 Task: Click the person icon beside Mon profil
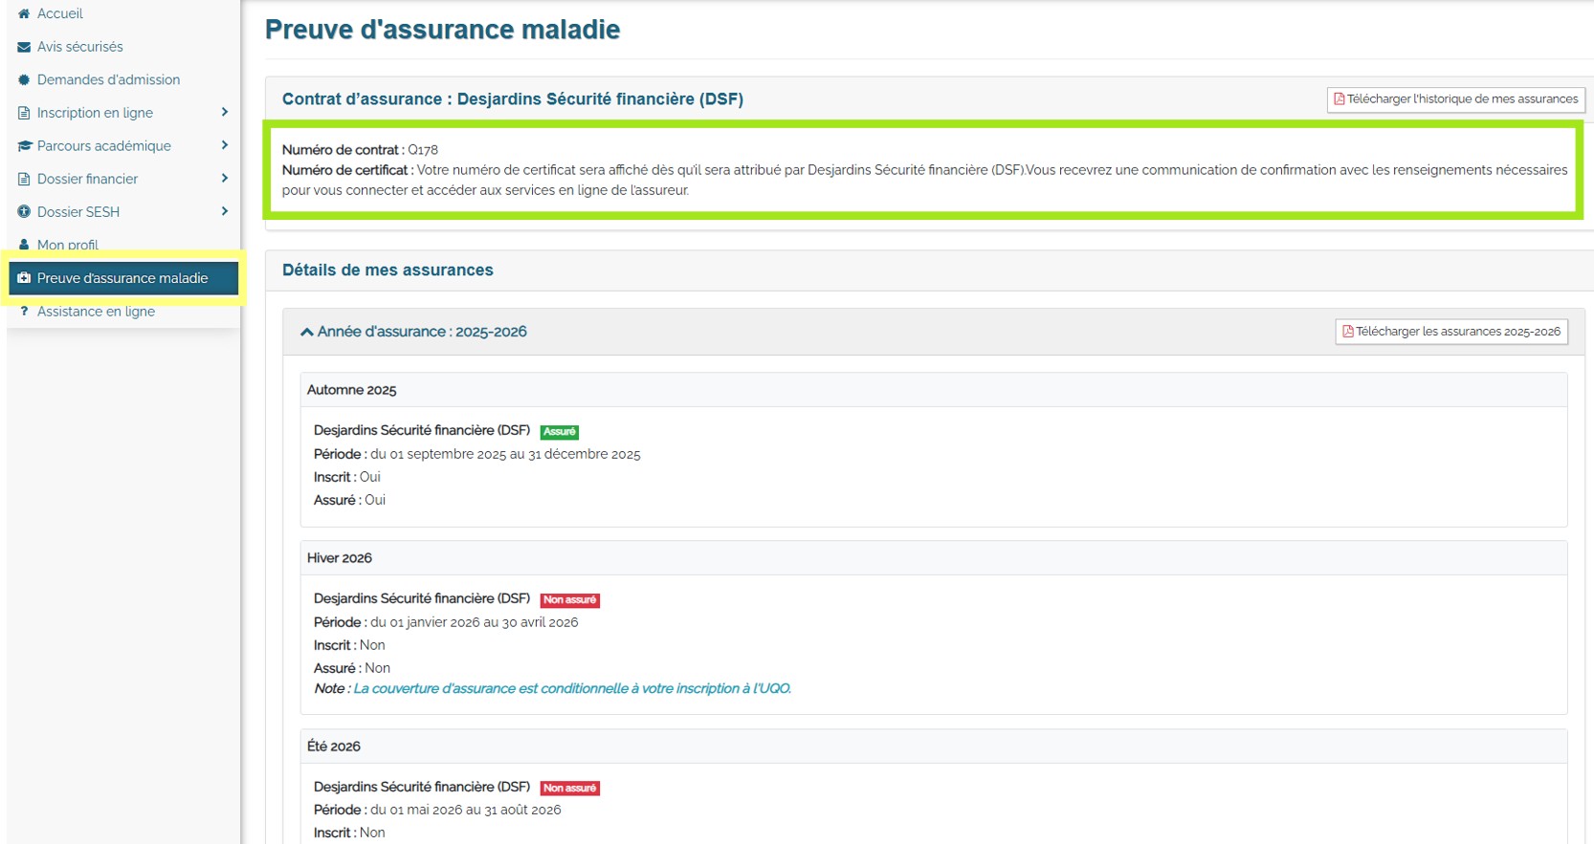(x=24, y=245)
